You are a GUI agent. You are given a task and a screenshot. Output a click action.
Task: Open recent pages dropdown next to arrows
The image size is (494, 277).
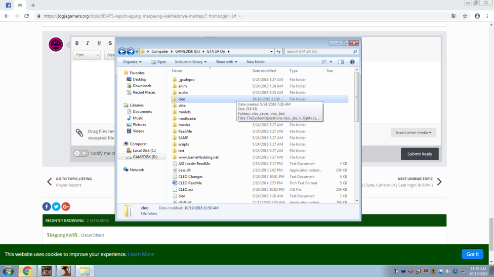tap(137, 52)
